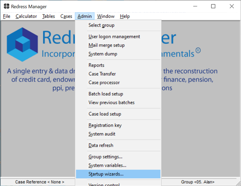Open Case processor
This screenshot has width=241, height=186.
point(118,83)
